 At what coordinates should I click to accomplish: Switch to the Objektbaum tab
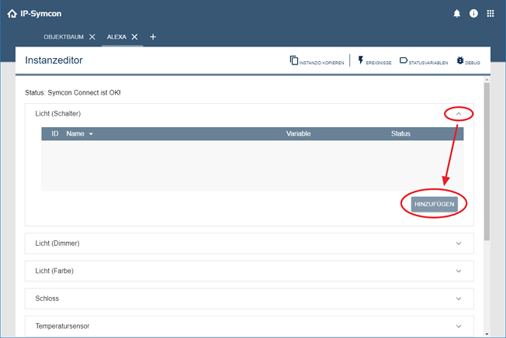pos(64,37)
